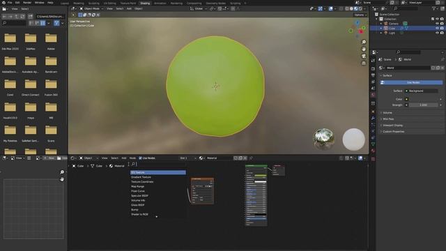Open the node editor Add menu

(x=124, y=158)
